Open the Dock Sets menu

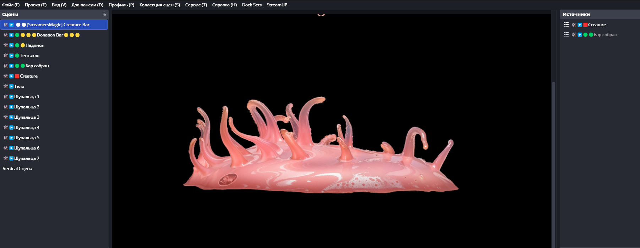tap(252, 5)
